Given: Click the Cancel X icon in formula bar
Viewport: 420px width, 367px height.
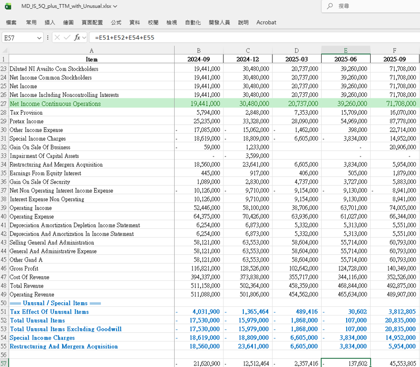Looking at the screenshot, I should 57,38.
